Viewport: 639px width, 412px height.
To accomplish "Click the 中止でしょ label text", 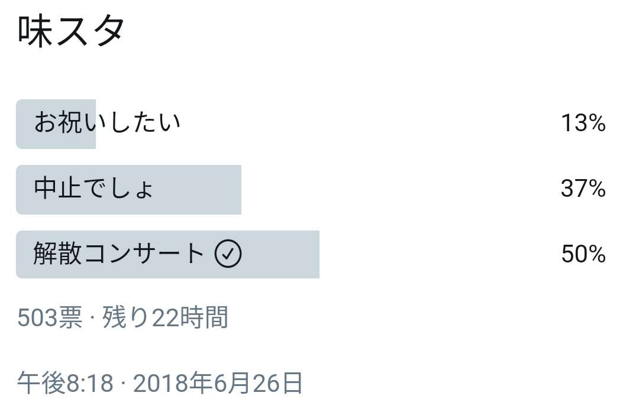I will (x=93, y=189).
